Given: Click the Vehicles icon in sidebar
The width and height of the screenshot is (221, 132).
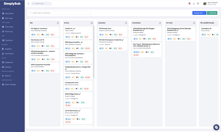Looking at the screenshot, I should [x=3, y=67].
